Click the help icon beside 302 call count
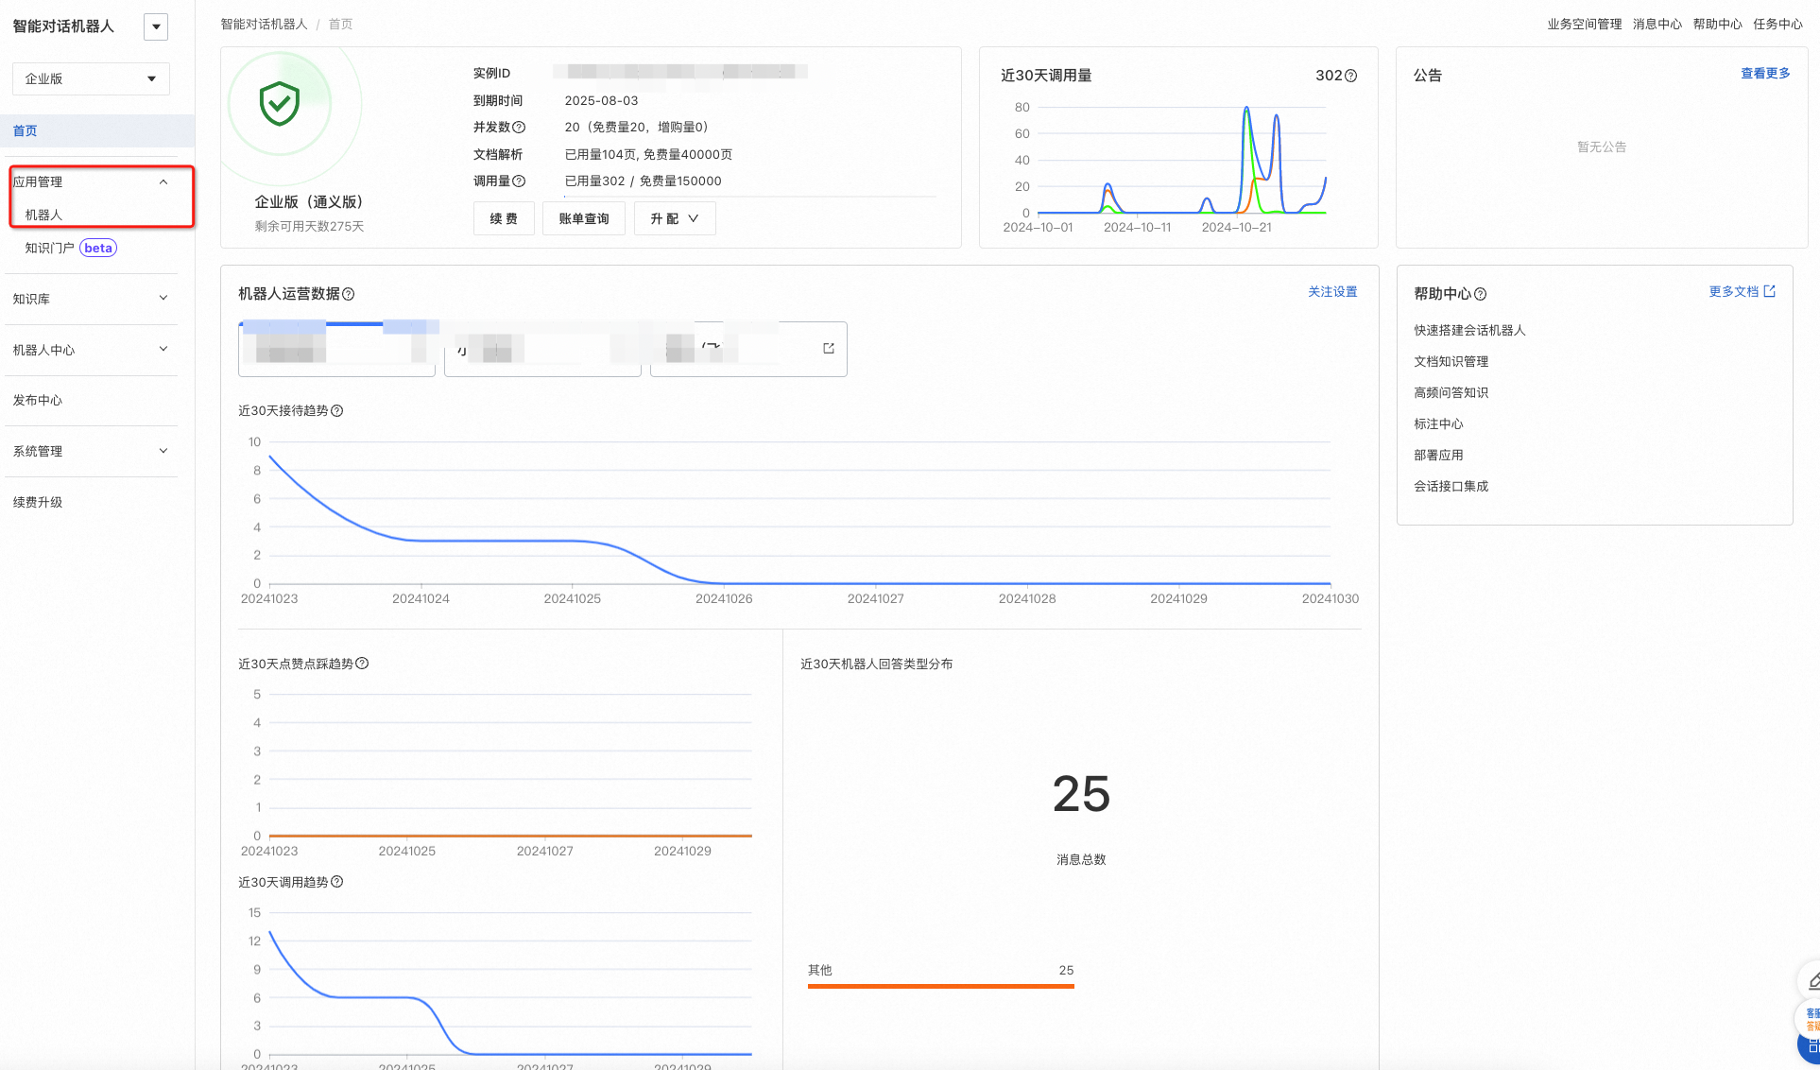 click(1351, 76)
